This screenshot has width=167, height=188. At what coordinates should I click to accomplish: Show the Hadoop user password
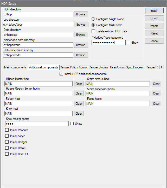point(128,43)
